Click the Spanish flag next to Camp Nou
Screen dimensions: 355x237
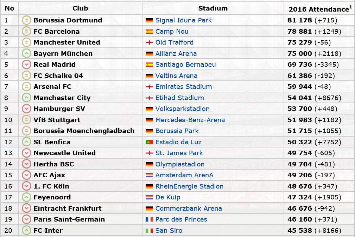pos(149,32)
